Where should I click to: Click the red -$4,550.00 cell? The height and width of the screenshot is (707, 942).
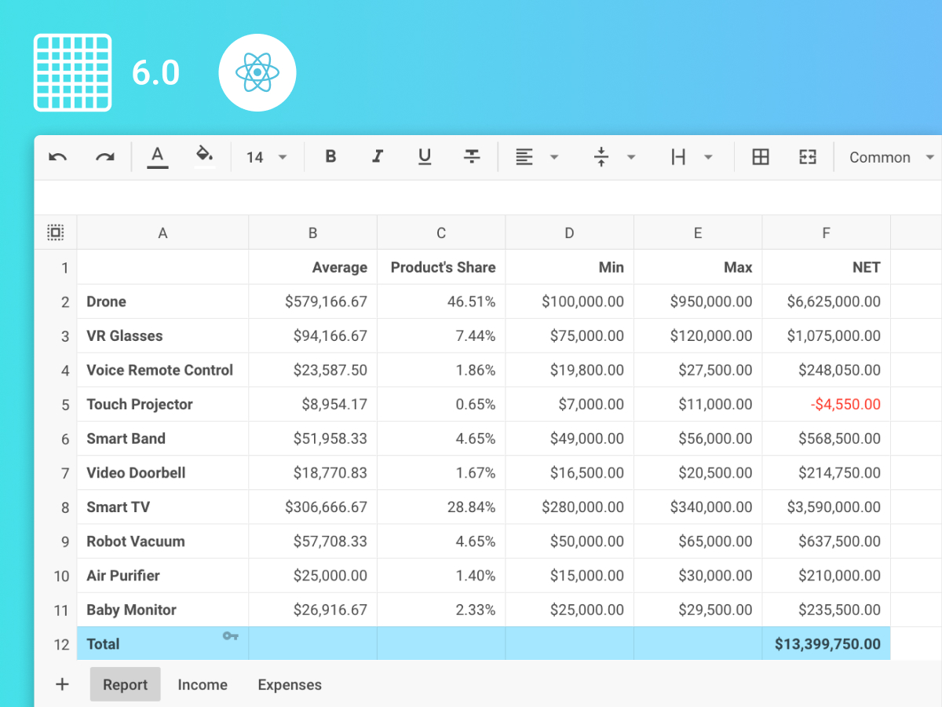(x=827, y=405)
